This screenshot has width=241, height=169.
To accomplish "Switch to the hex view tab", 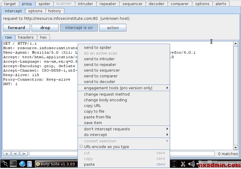I will pos(43,37).
